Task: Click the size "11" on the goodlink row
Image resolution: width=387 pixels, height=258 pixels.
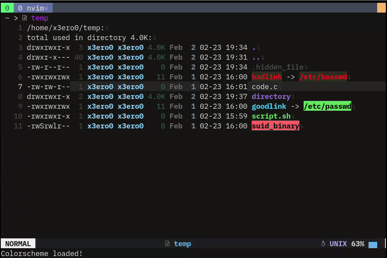Action: point(161,106)
